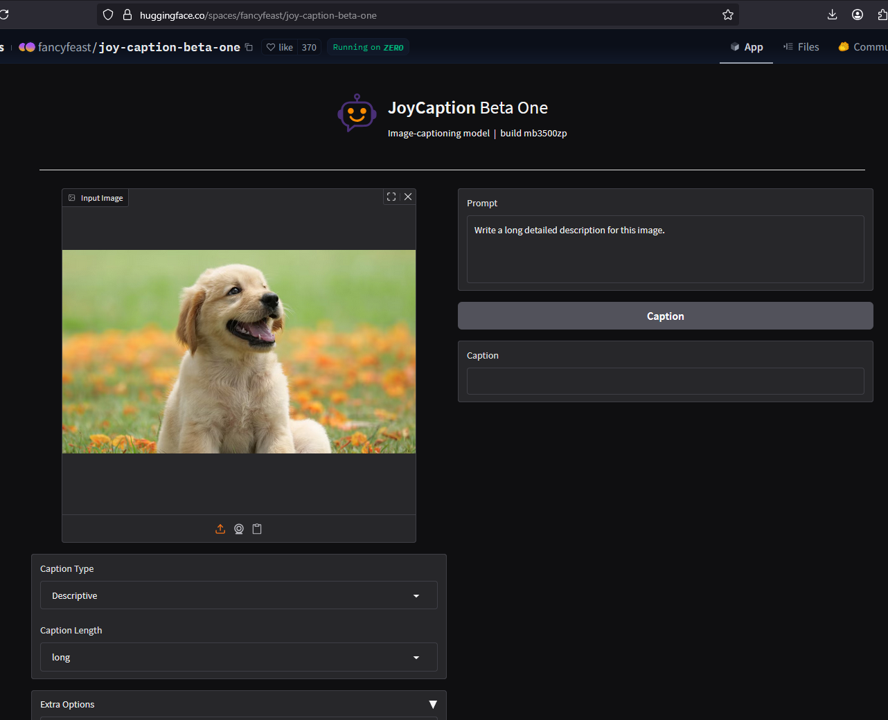This screenshot has width=888, height=720.
Task: Click into the Prompt text box
Action: pos(666,249)
